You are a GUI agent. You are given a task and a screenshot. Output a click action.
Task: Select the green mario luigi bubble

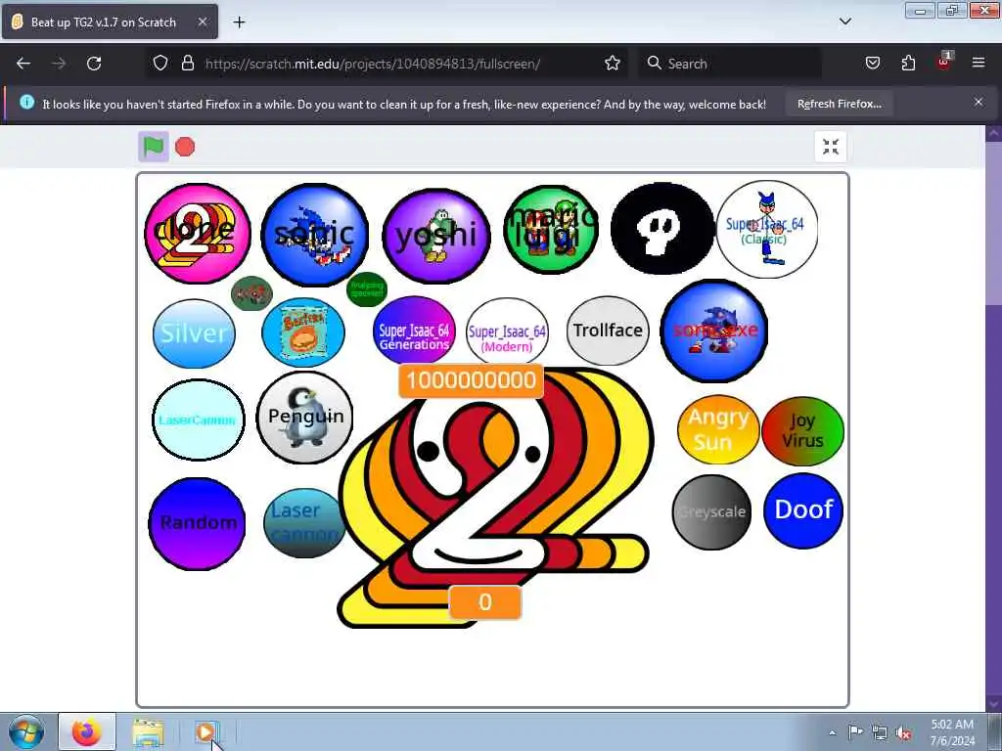(552, 229)
